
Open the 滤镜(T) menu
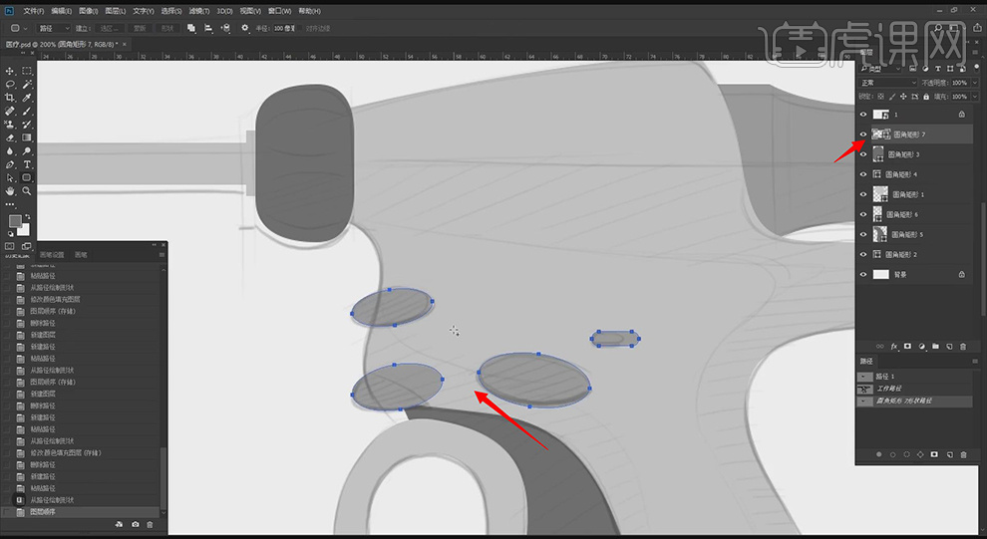199,11
